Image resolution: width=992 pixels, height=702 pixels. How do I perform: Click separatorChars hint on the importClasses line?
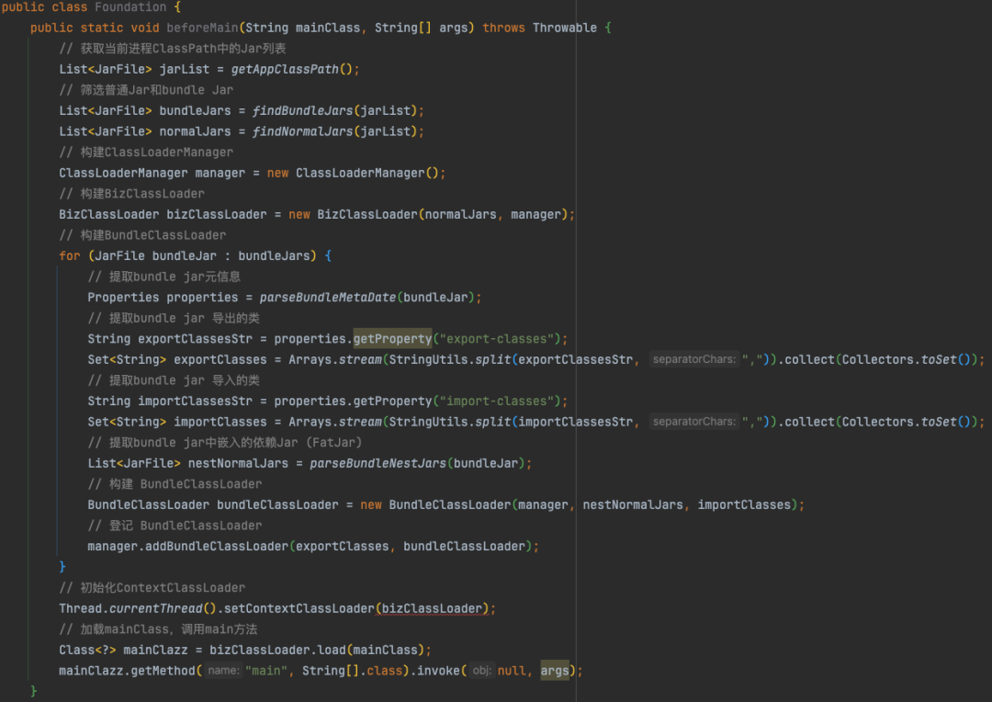[694, 422]
